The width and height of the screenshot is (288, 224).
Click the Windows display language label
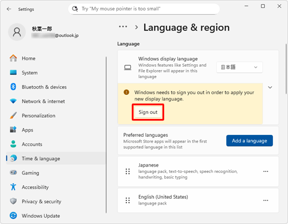click(x=168, y=59)
